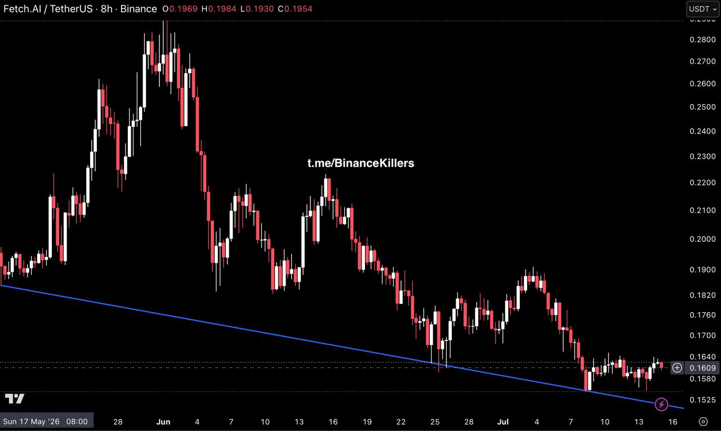Screen dimensions: 721x431
Task: Click the 0.2000 price axis label
Action: 702,239
